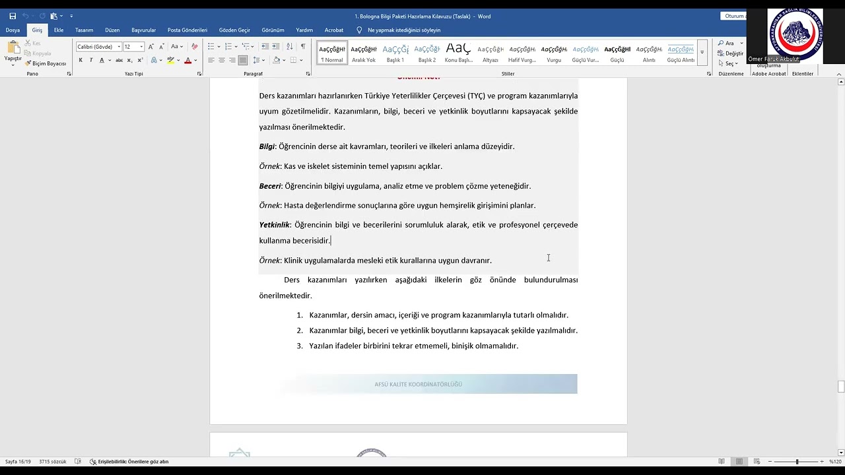Screen dimensions: 845x475
Task: Toggle the show paragraph marks (¶) button
Action: (x=303, y=47)
